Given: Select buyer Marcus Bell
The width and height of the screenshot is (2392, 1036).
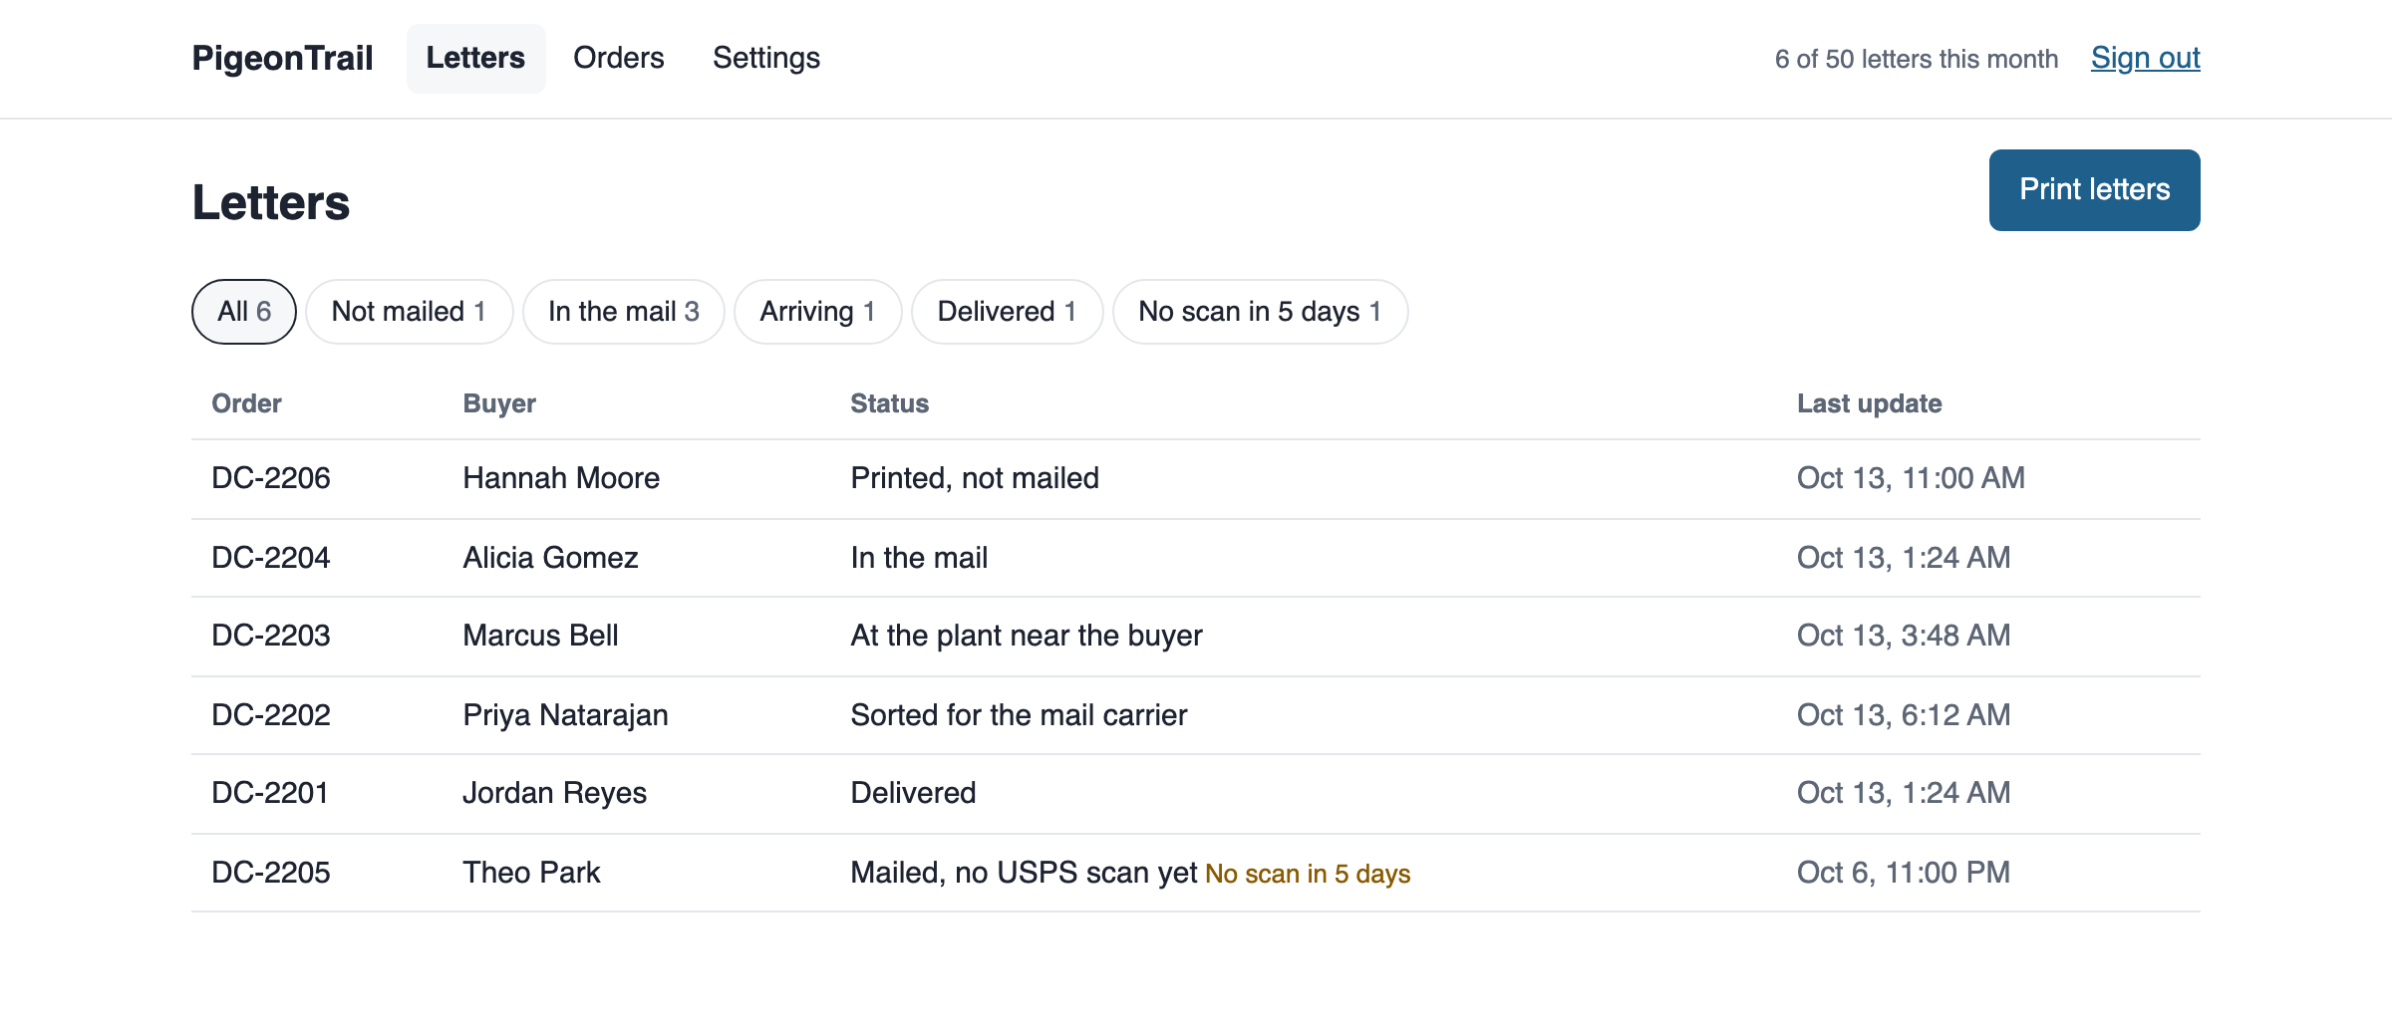Looking at the screenshot, I should click(540, 636).
